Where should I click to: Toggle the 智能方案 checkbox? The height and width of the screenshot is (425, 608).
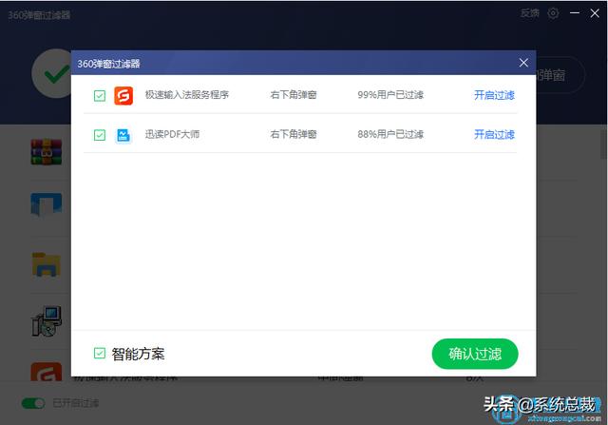[x=100, y=353]
